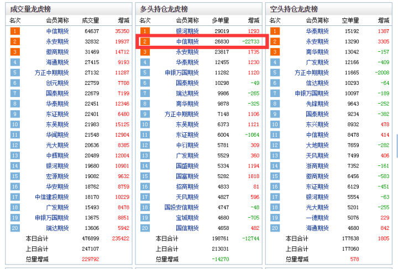Select 东兴期货 member name

click(x=317, y=124)
